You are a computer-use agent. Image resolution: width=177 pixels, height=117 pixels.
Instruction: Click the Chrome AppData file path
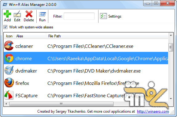pos(108,59)
